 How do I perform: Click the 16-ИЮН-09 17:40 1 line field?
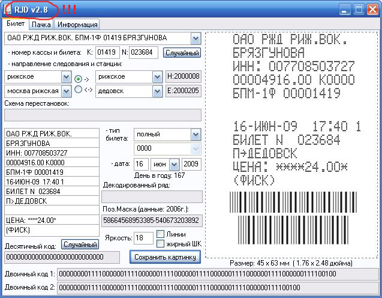[52, 181]
